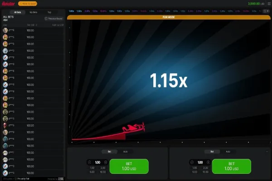
Task: Increase the second panel bet with plus icon
Action: click(208, 162)
